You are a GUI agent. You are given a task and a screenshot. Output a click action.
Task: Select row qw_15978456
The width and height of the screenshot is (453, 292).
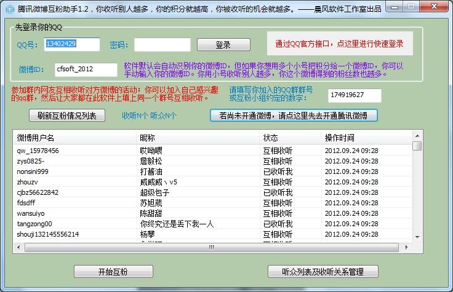[x=212, y=151]
